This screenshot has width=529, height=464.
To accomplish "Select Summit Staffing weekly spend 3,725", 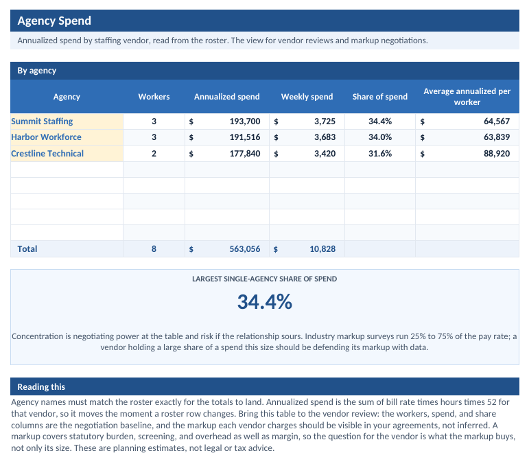I will point(307,121).
